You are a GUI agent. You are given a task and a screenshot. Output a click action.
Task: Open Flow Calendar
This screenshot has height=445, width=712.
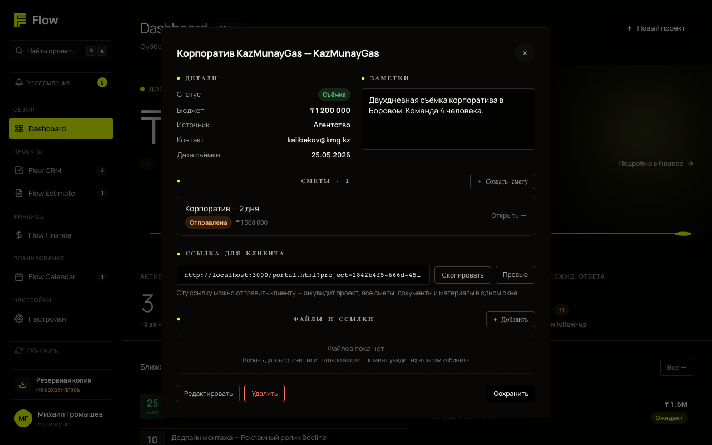click(61, 276)
